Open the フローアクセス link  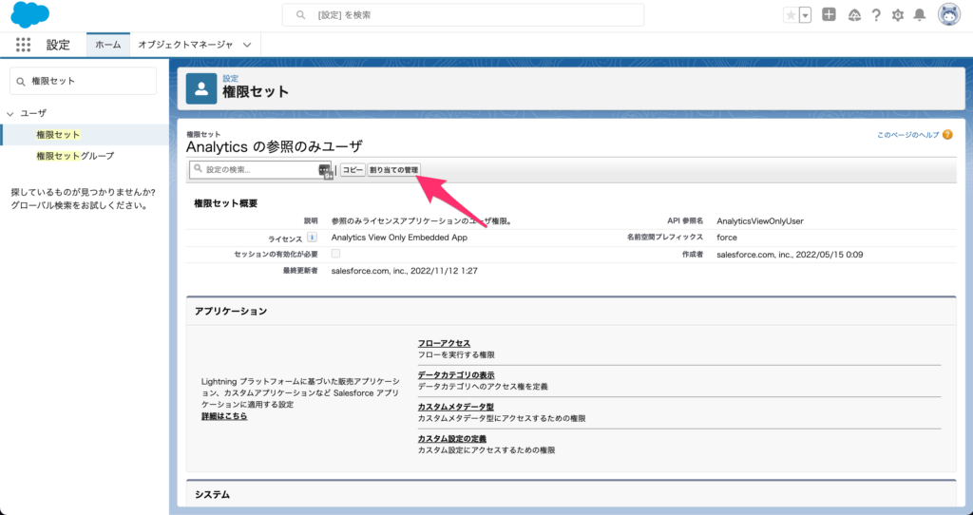[x=444, y=343]
